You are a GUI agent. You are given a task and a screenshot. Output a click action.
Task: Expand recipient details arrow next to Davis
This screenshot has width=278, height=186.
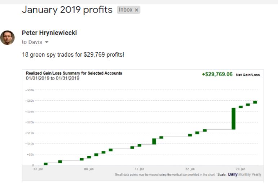click(47, 42)
